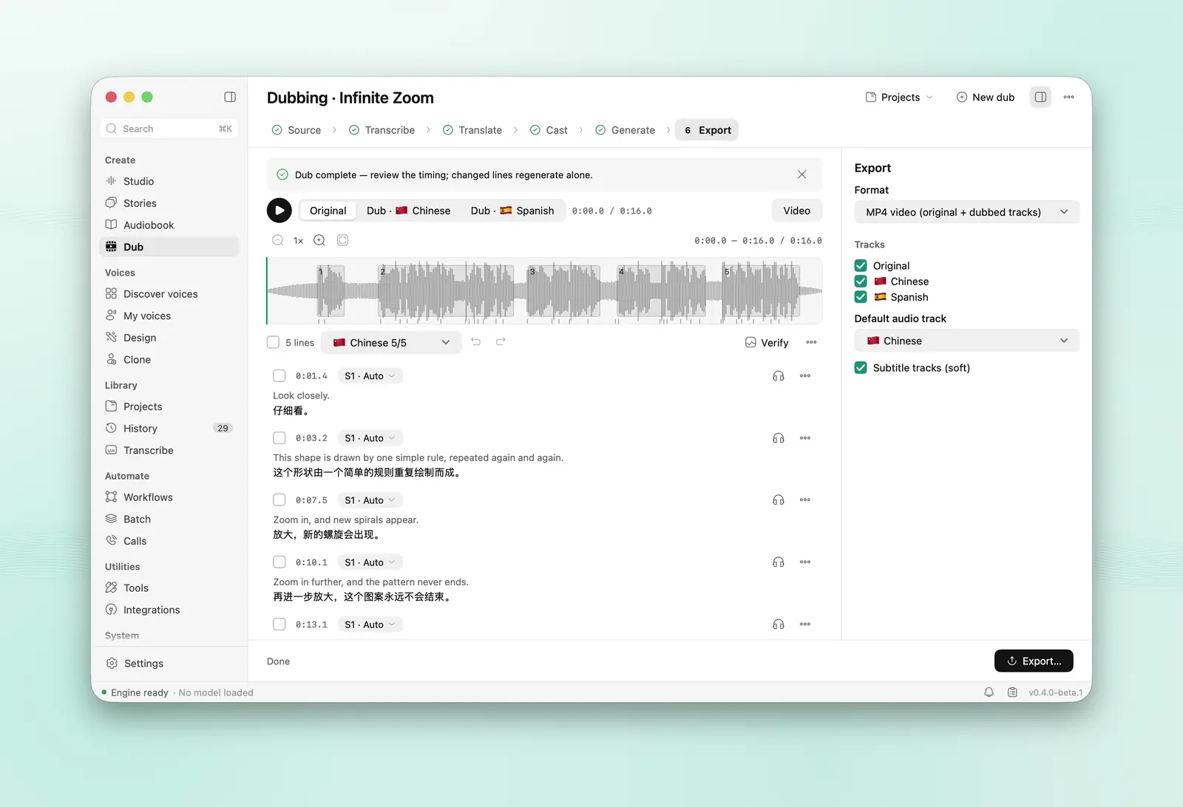The image size is (1183, 807).
Task: Play the dubbed audio preview
Action: pyautogui.click(x=279, y=211)
